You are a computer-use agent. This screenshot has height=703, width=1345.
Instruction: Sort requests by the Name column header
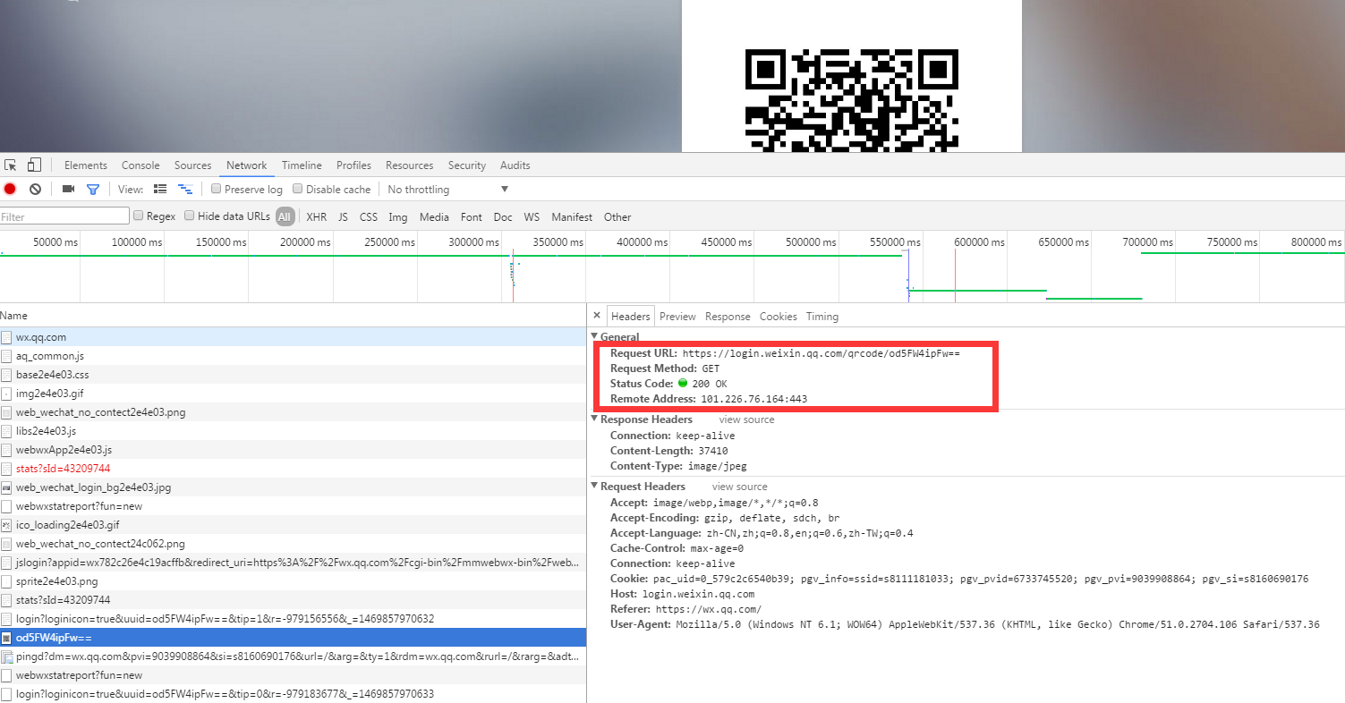tap(293, 316)
